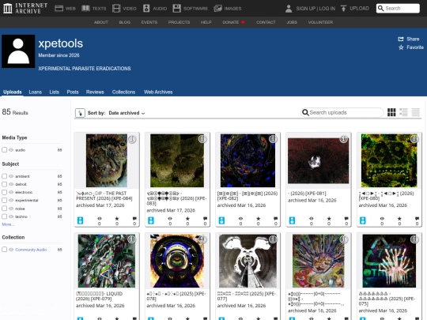Open the XPE-078 cover thumbnail
This screenshot has height=320, width=427.
pos(177,261)
